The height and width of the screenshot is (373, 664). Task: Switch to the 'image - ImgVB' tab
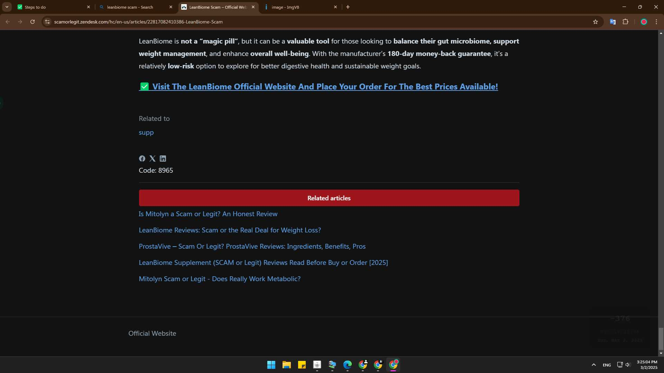tap(301, 7)
